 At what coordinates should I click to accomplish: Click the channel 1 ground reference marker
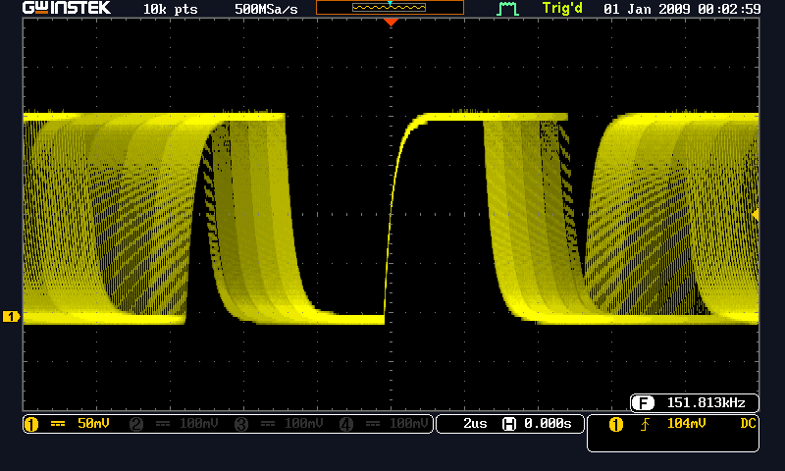(x=12, y=316)
